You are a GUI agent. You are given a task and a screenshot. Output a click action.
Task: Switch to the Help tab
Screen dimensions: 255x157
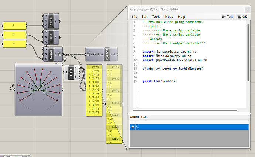(144, 117)
